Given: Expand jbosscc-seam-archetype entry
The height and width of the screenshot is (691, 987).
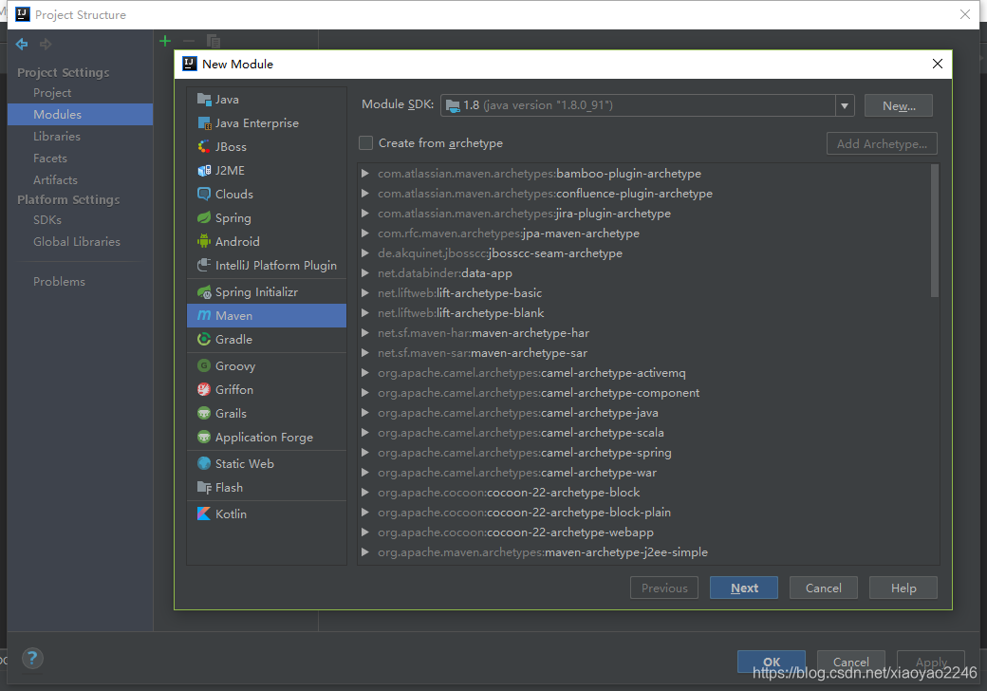Looking at the screenshot, I should 365,253.
